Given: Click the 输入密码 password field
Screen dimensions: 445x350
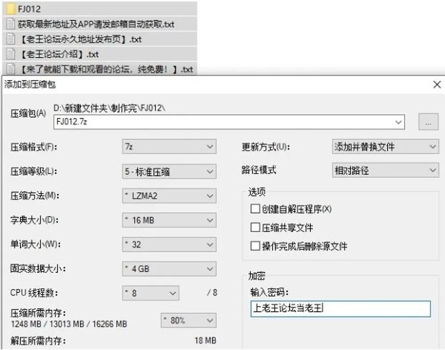Looking at the screenshot, I should pyautogui.click(x=341, y=309).
